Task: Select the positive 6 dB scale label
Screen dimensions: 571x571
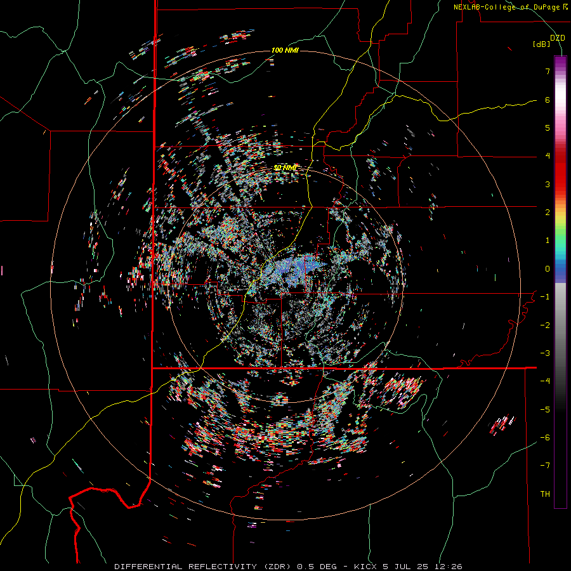Action: [548, 100]
